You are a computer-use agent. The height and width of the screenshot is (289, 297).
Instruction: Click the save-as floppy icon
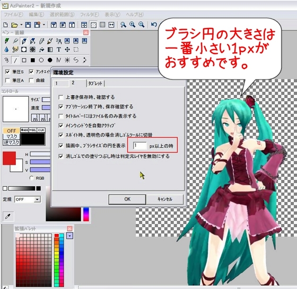pos(37,24)
